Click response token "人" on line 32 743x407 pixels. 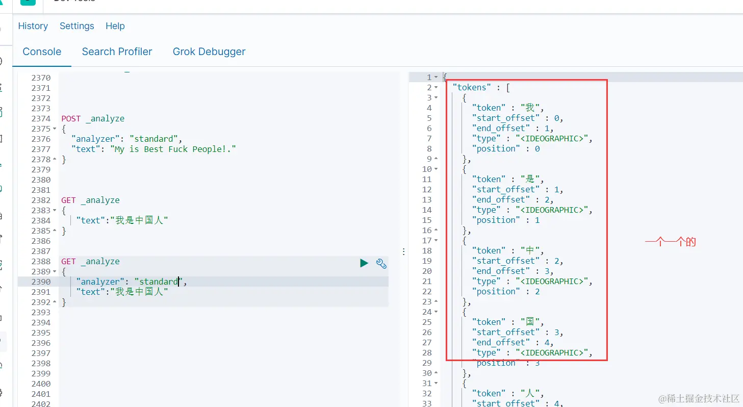(x=508, y=394)
